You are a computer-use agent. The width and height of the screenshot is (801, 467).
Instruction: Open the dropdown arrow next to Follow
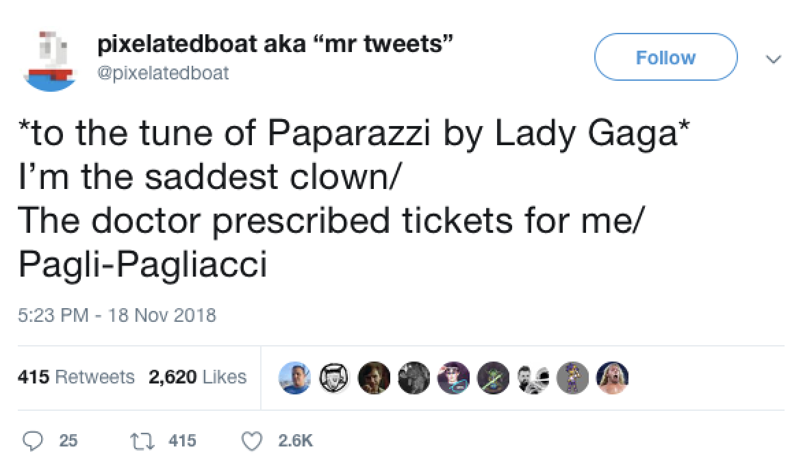click(772, 59)
